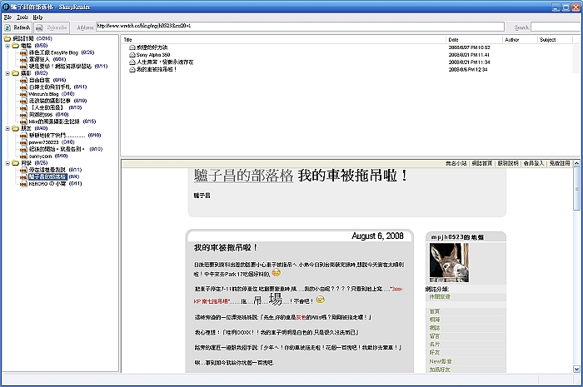Click the envelope icon of Sony Alpha 350 item

[x=132, y=55]
